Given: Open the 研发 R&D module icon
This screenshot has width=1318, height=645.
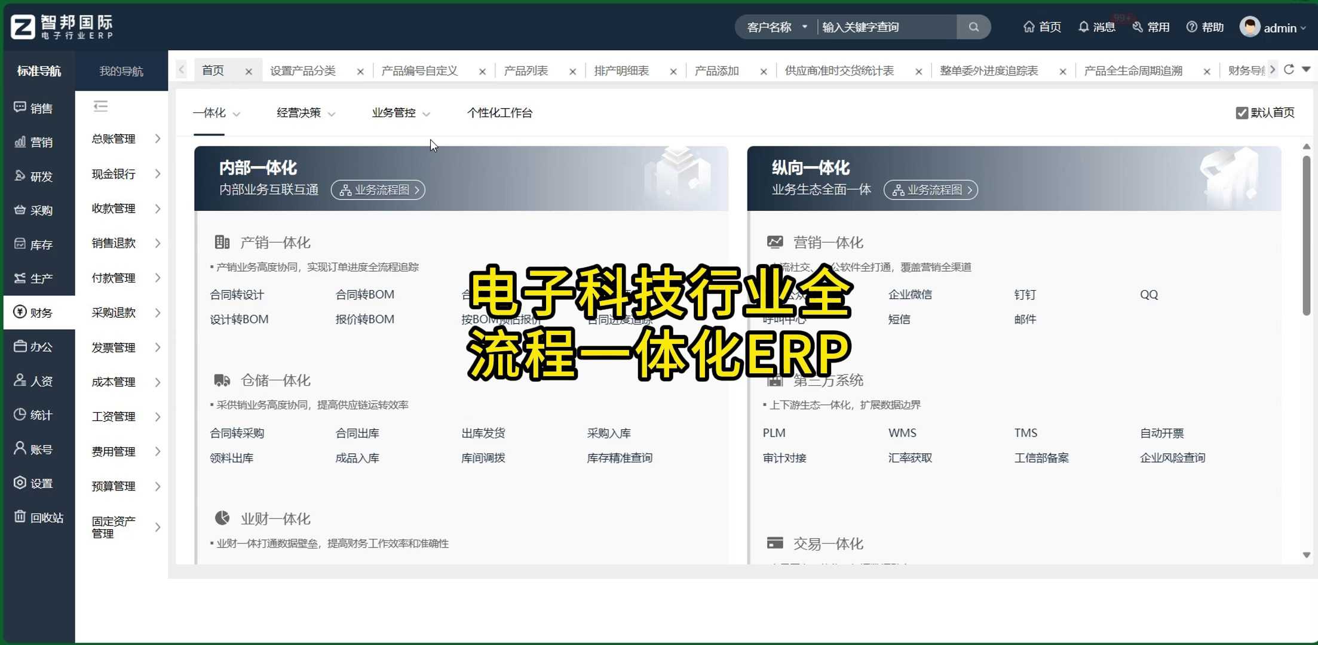Looking at the screenshot, I should [x=20, y=176].
